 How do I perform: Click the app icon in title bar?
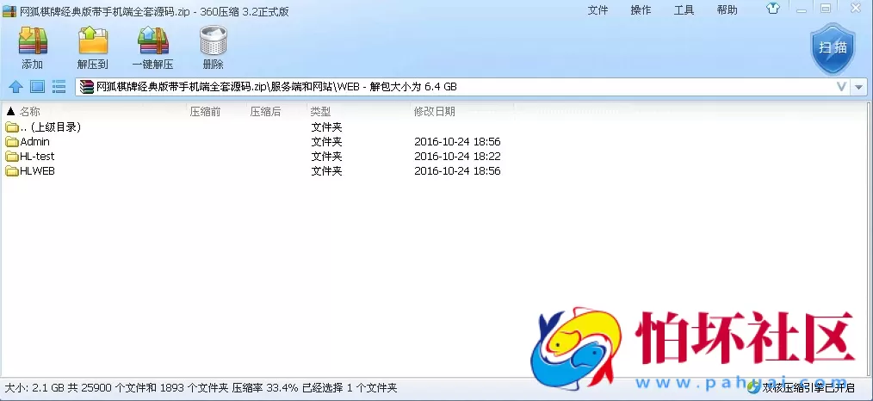9,11
